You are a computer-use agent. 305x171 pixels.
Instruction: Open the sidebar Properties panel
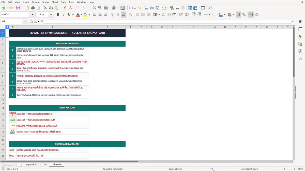[x=300, y=29]
